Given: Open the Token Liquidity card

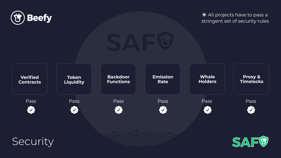Looking at the screenshot, I should click(74, 79).
